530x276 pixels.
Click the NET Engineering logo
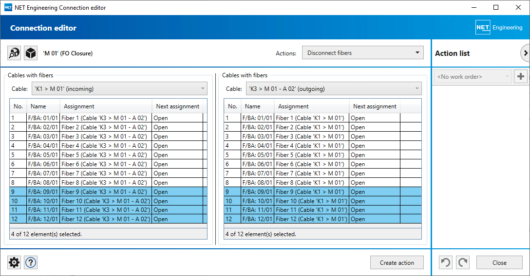click(499, 28)
